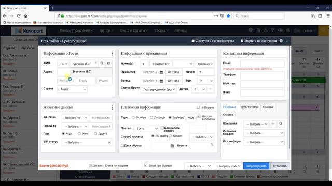The image size is (332, 186).
Task: Open Детей count dropdown
Action: point(199,89)
